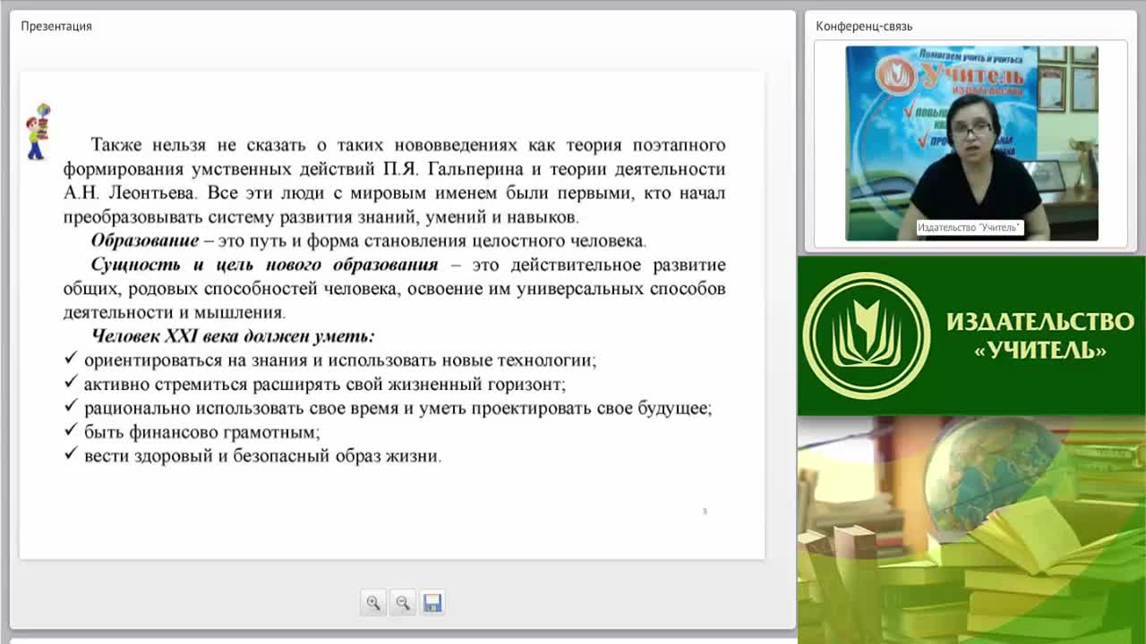Save presentation with the floppy disk icon
The height and width of the screenshot is (644, 1146).
432,603
